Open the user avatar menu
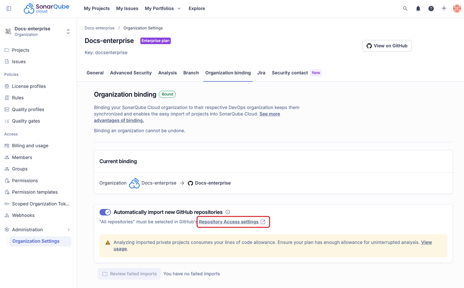The image size is (464, 288). click(457, 9)
